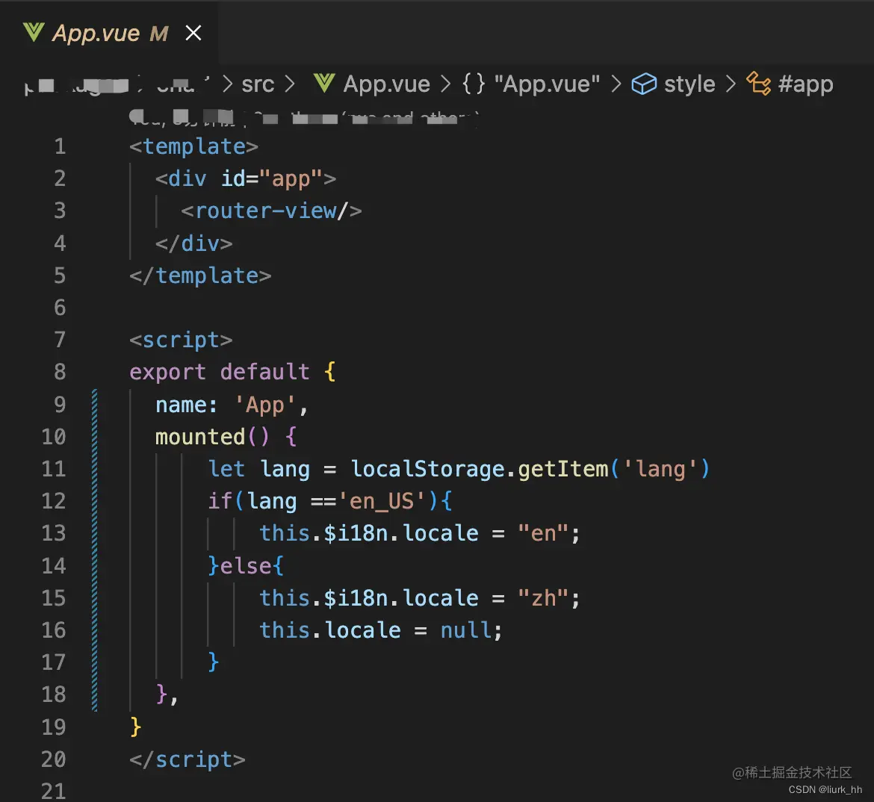
Task: Expand chevron after style breadcrumb
Action: pos(731,84)
